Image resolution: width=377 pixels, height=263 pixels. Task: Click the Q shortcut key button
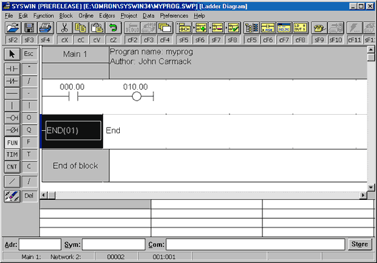click(x=29, y=130)
